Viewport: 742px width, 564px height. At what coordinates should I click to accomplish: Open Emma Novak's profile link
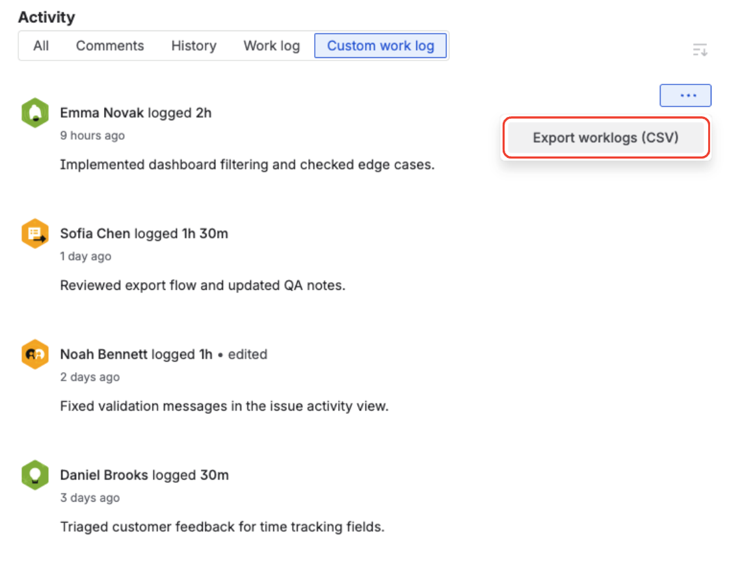101,112
